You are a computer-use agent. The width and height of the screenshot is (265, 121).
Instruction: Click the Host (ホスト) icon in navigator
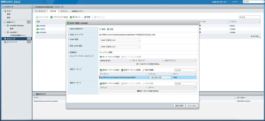(5, 11)
